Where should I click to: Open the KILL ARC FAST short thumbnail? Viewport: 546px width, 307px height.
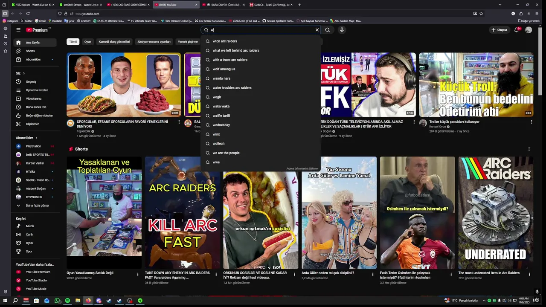click(x=183, y=212)
